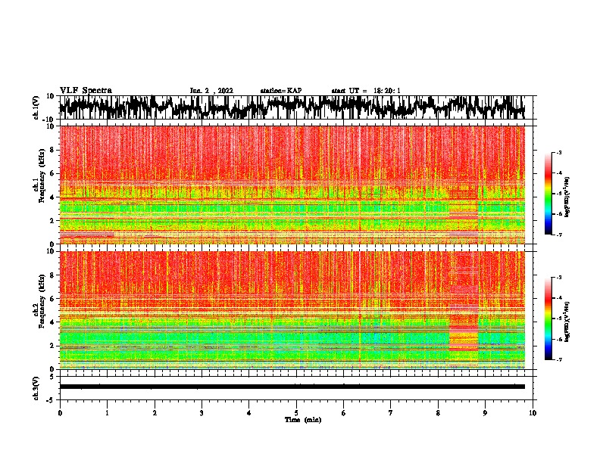Click the ch.2 colorbar "-3" value label

point(559,278)
